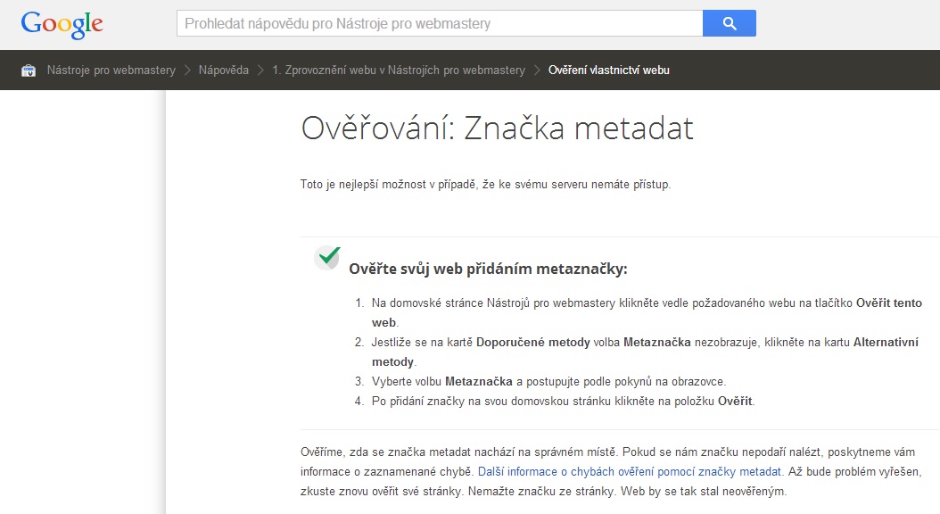Click bold text 'Ověřit tento web'
Image resolution: width=940 pixels, height=514 pixels.
pos(888,303)
